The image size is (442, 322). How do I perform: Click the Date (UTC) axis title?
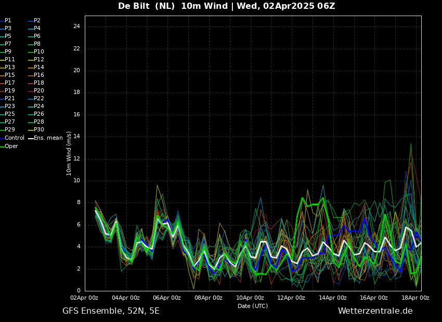pos(253,306)
